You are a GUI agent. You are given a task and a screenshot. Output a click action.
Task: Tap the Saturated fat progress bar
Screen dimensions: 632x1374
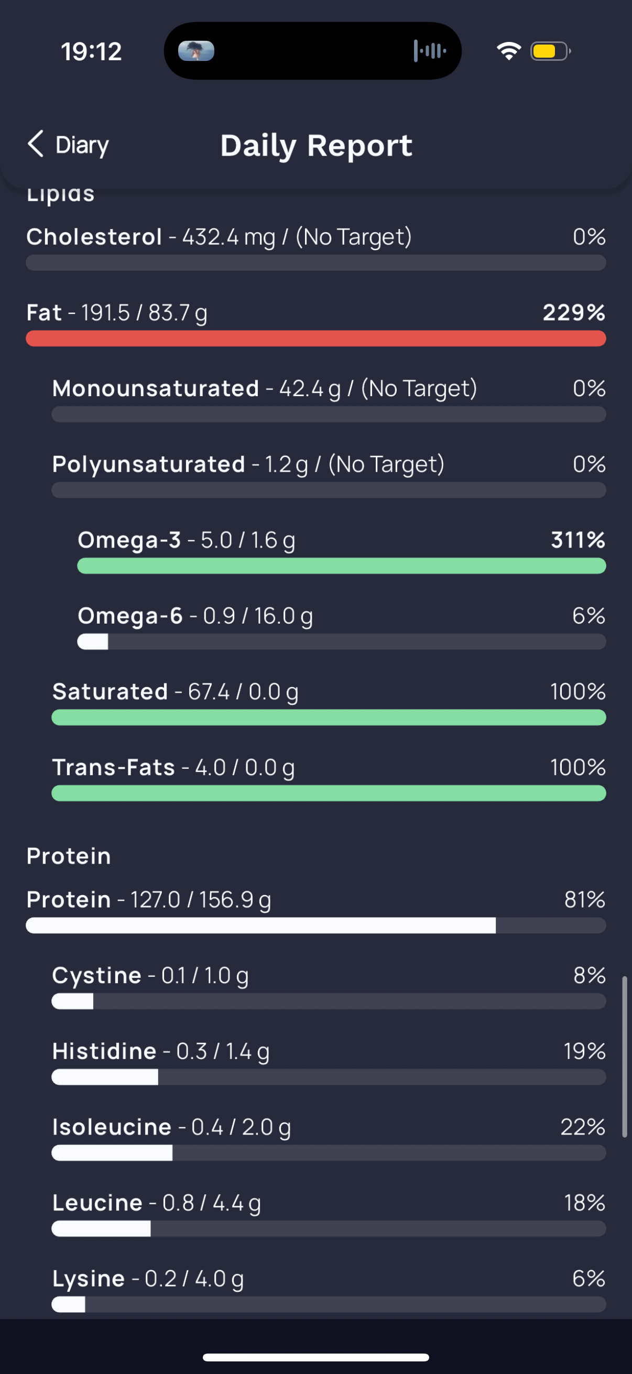pyautogui.click(x=329, y=717)
